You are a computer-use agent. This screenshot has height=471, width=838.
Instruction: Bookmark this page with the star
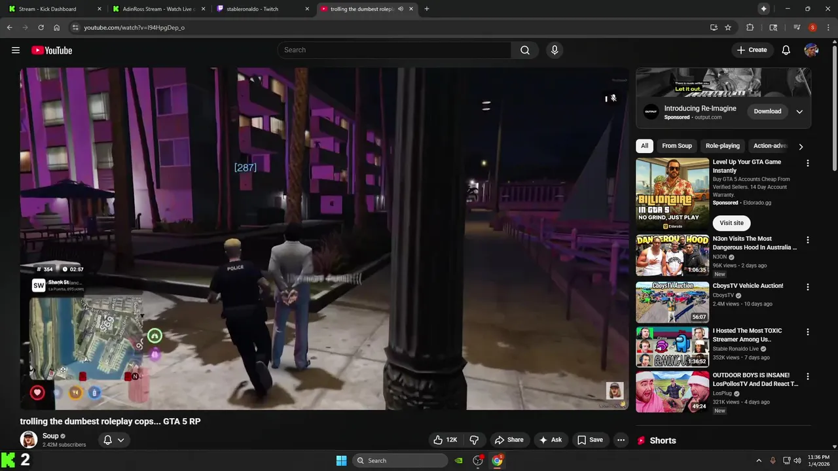pos(728,27)
